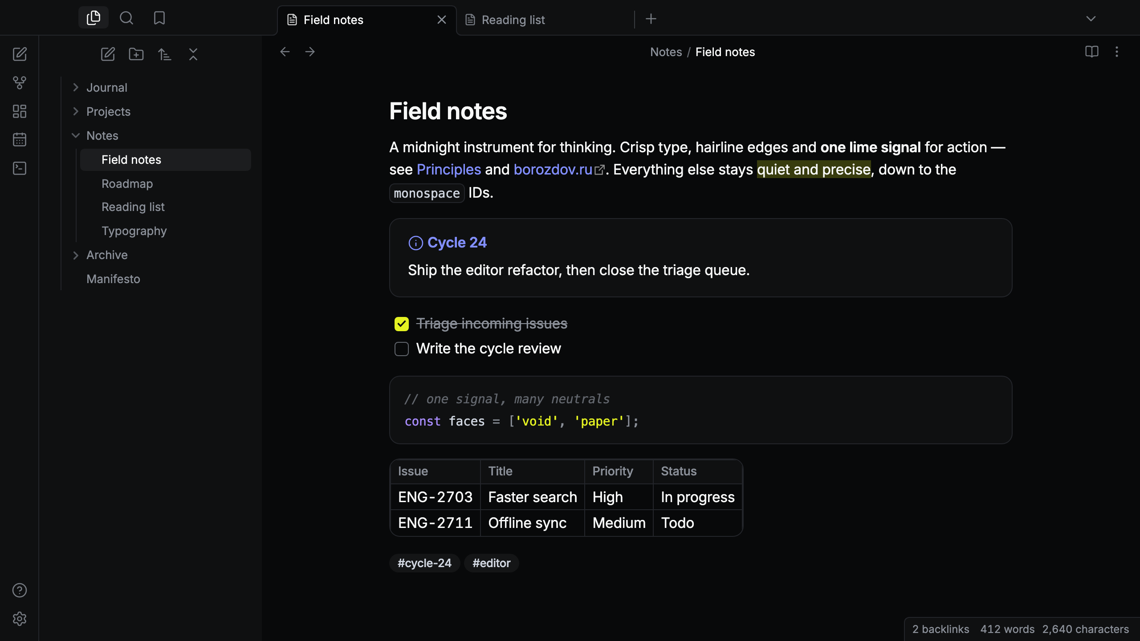Close the Field notes tab
The image size is (1140, 641).
[442, 20]
